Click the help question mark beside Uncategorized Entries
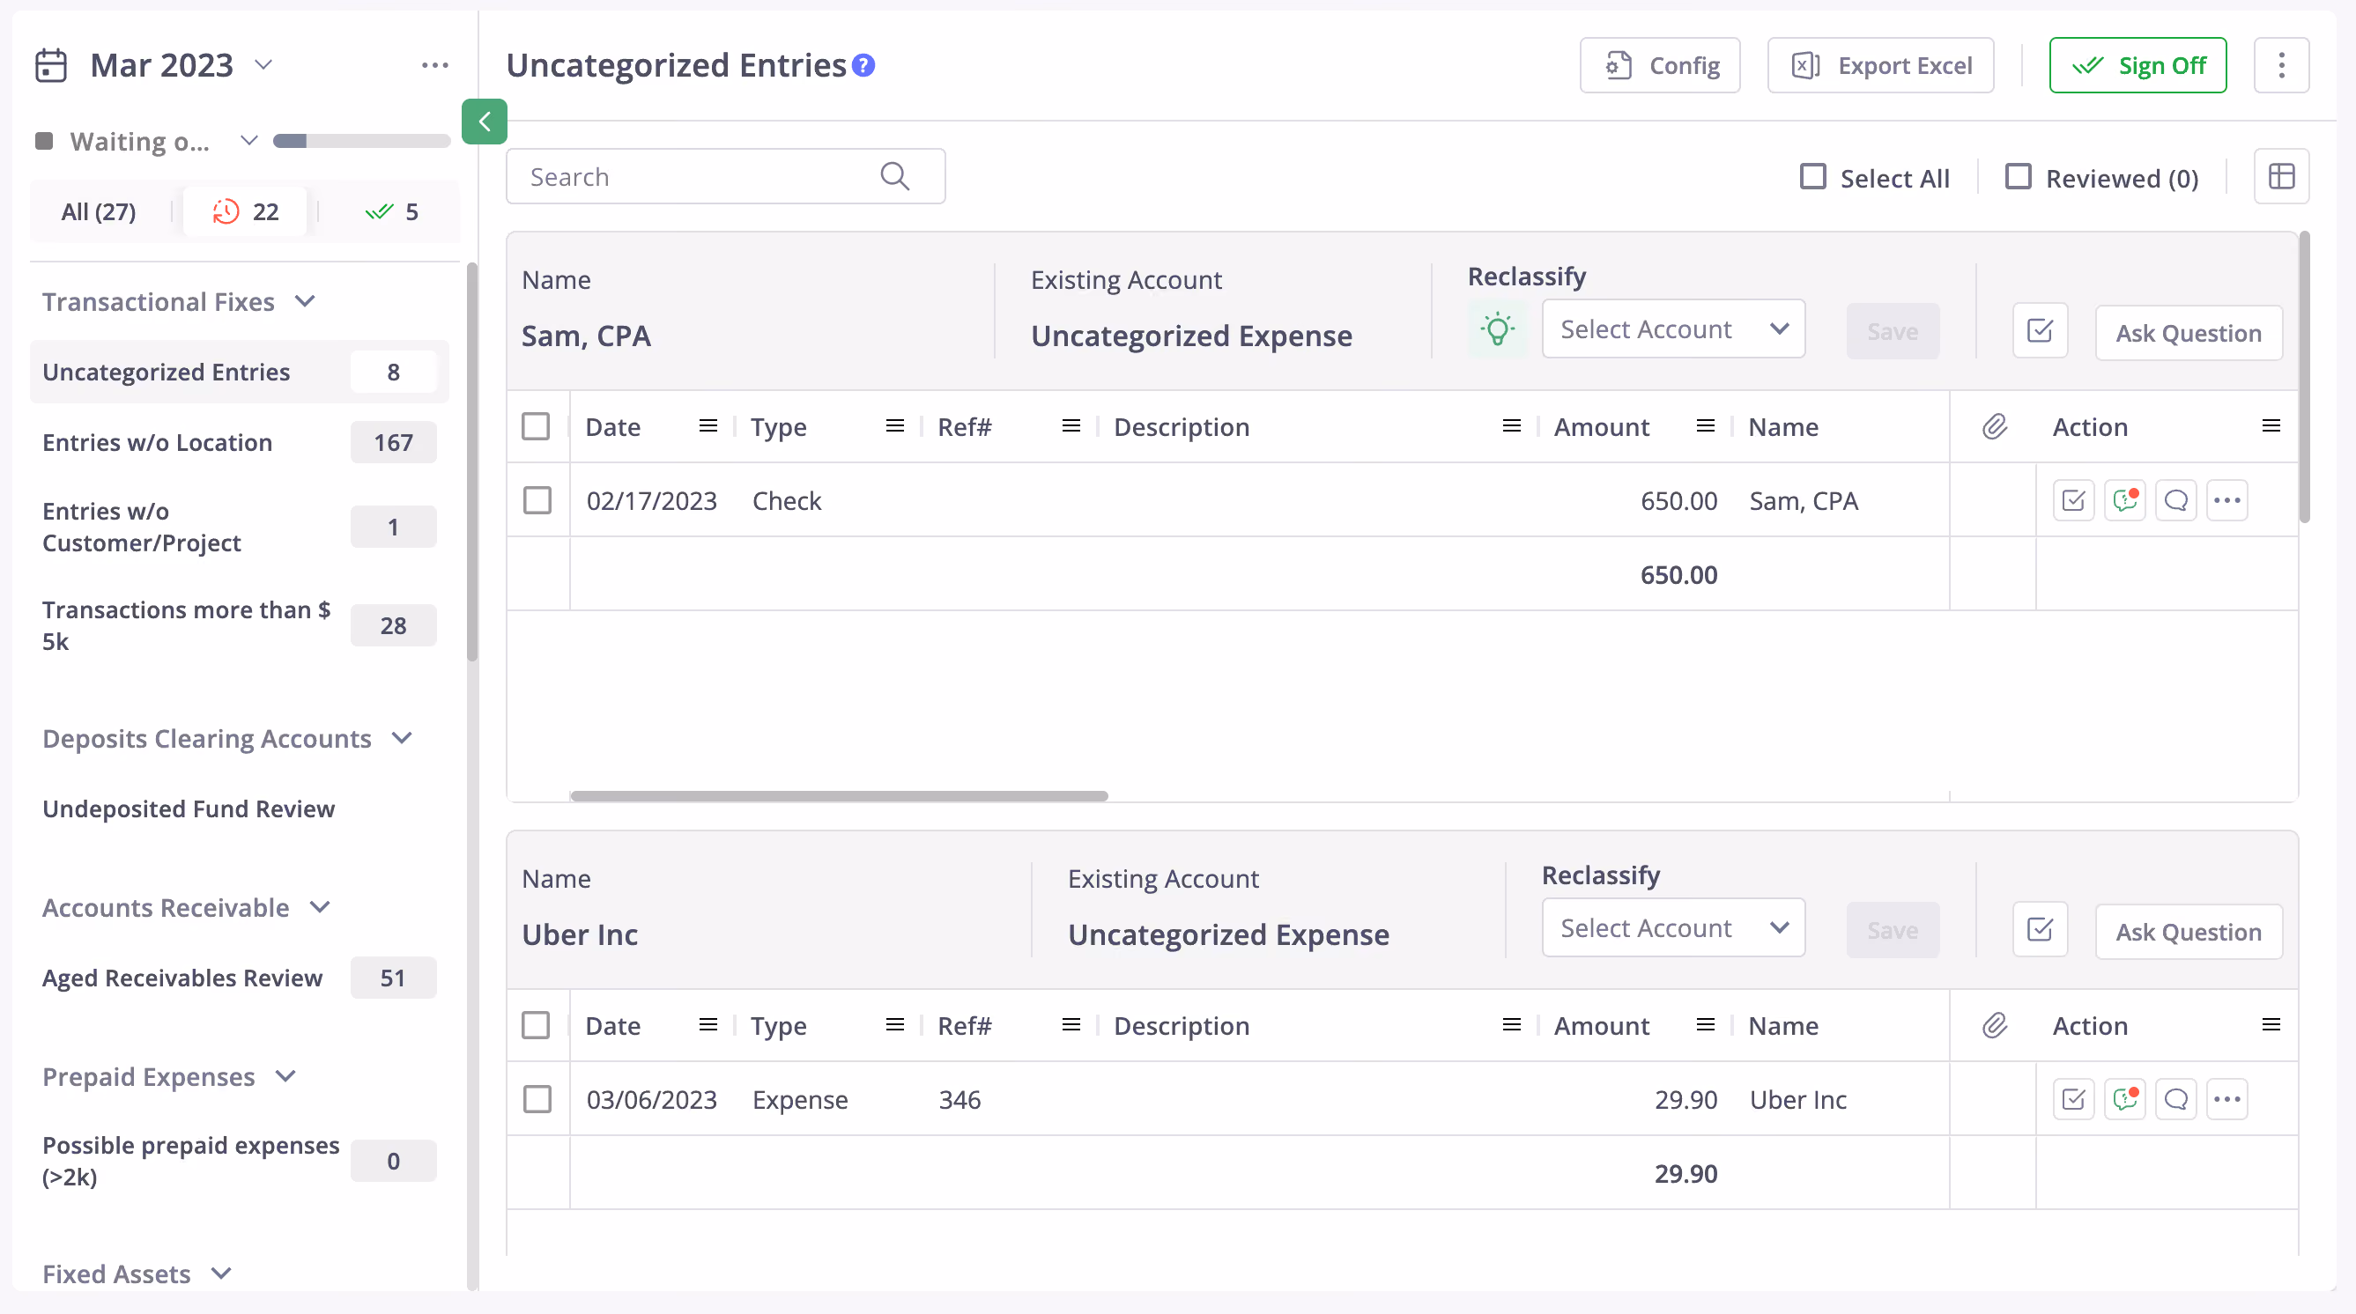The width and height of the screenshot is (2356, 1314). coord(863,66)
